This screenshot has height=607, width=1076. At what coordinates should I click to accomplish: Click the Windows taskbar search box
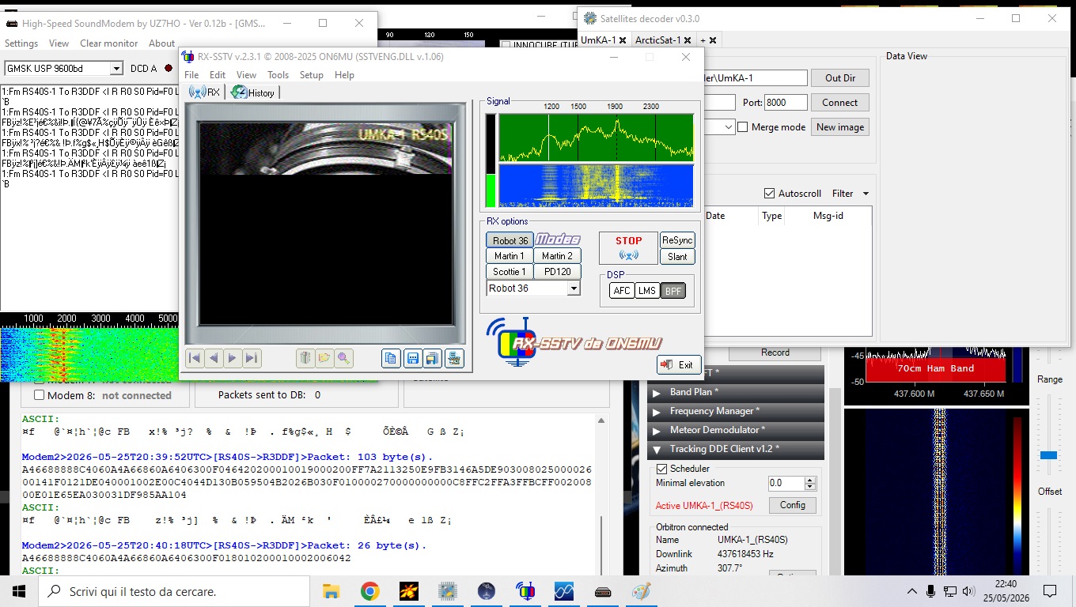point(174,591)
